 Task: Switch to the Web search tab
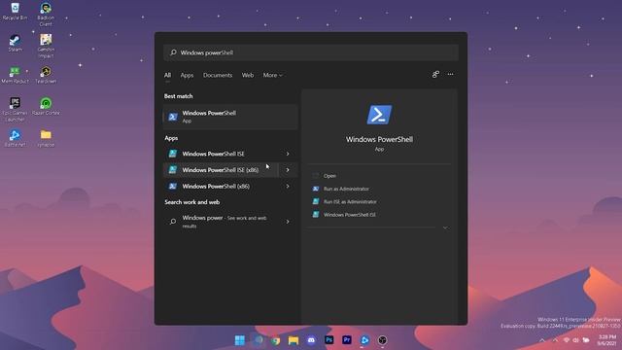point(248,75)
